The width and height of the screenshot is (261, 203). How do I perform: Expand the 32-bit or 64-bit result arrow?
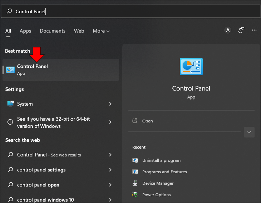(x=110, y=122)
